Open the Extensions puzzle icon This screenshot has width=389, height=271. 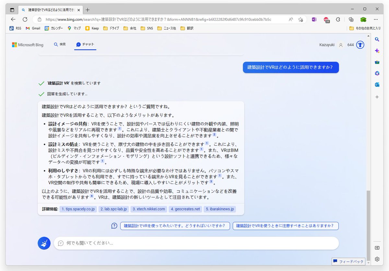click(x=338, y=19)
